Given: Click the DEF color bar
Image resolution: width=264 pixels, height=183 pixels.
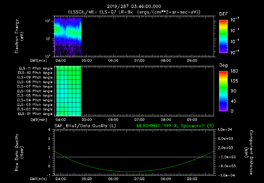Looking at the screenshot, I should (223, 36).
